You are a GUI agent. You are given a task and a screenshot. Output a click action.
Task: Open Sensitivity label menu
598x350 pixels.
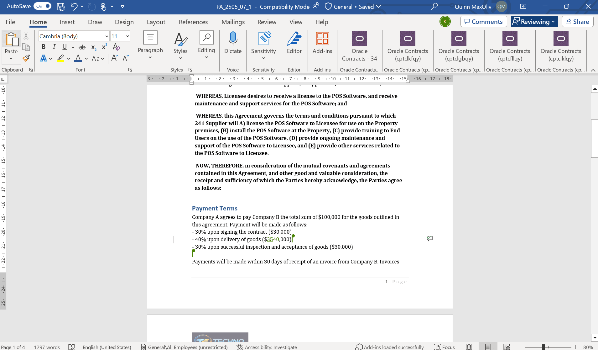point(263,45)
